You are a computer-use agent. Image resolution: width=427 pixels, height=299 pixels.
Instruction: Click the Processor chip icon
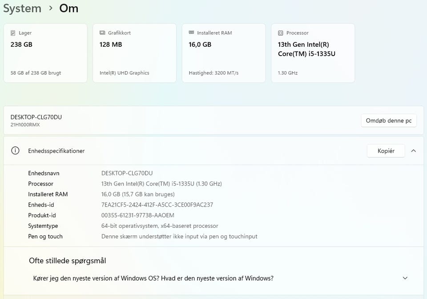coord(280,33)
